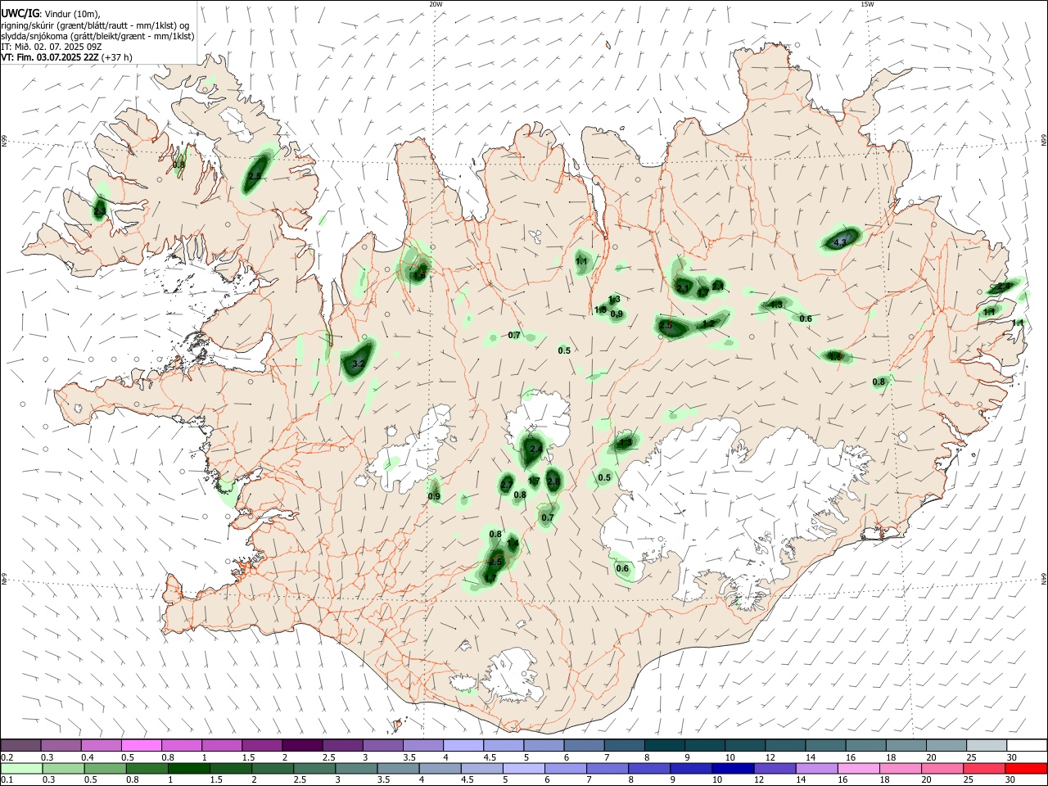The height and width of the screenshot is (786, 1048).
Task: Click the IT: Mið. 02. 07. 2025 09Z line
Action: (x=51, y=47)
